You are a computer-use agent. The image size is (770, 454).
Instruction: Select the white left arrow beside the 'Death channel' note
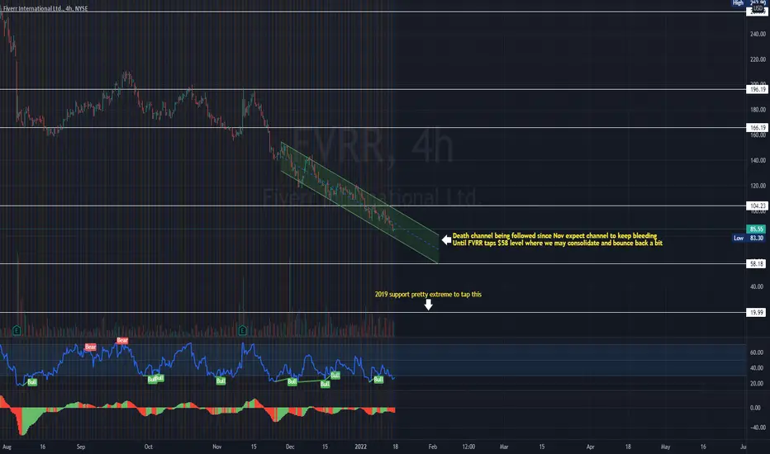(446, 239)
